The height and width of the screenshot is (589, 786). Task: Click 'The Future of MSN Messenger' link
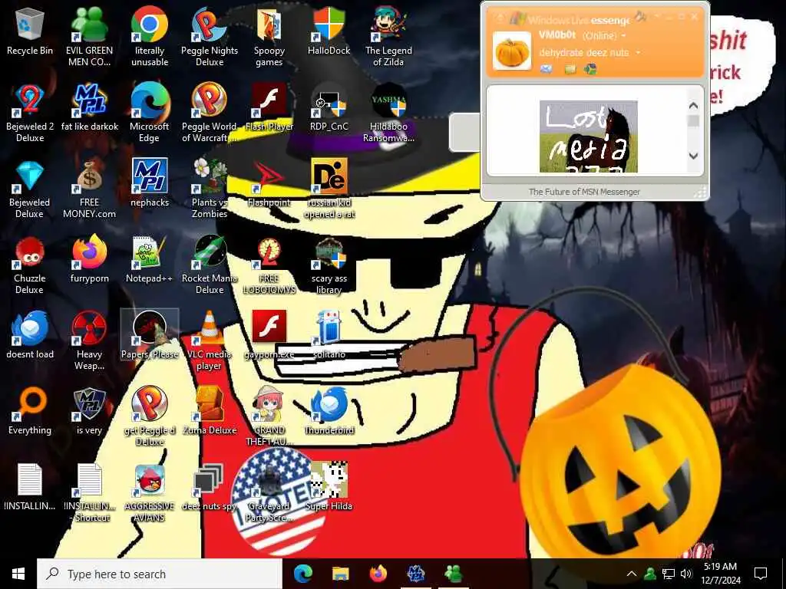[584, 191]
